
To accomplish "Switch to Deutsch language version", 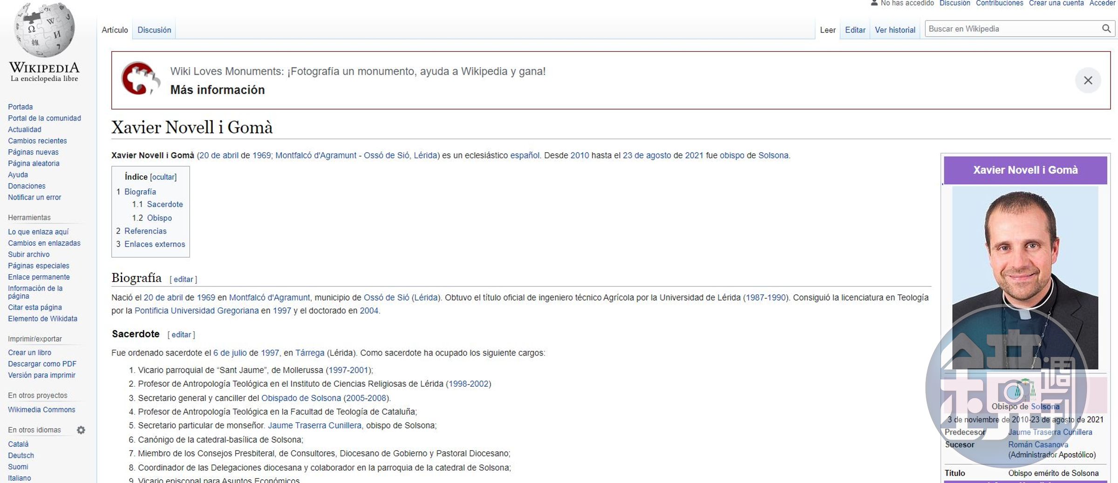I will [x=21, y=456].
